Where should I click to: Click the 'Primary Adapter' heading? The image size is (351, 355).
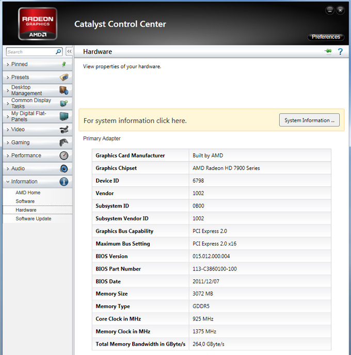102,138
